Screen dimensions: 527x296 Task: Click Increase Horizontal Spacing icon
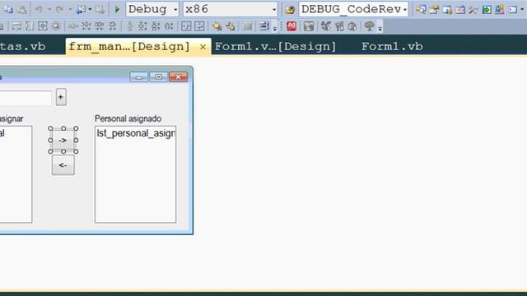coord(86,26)
